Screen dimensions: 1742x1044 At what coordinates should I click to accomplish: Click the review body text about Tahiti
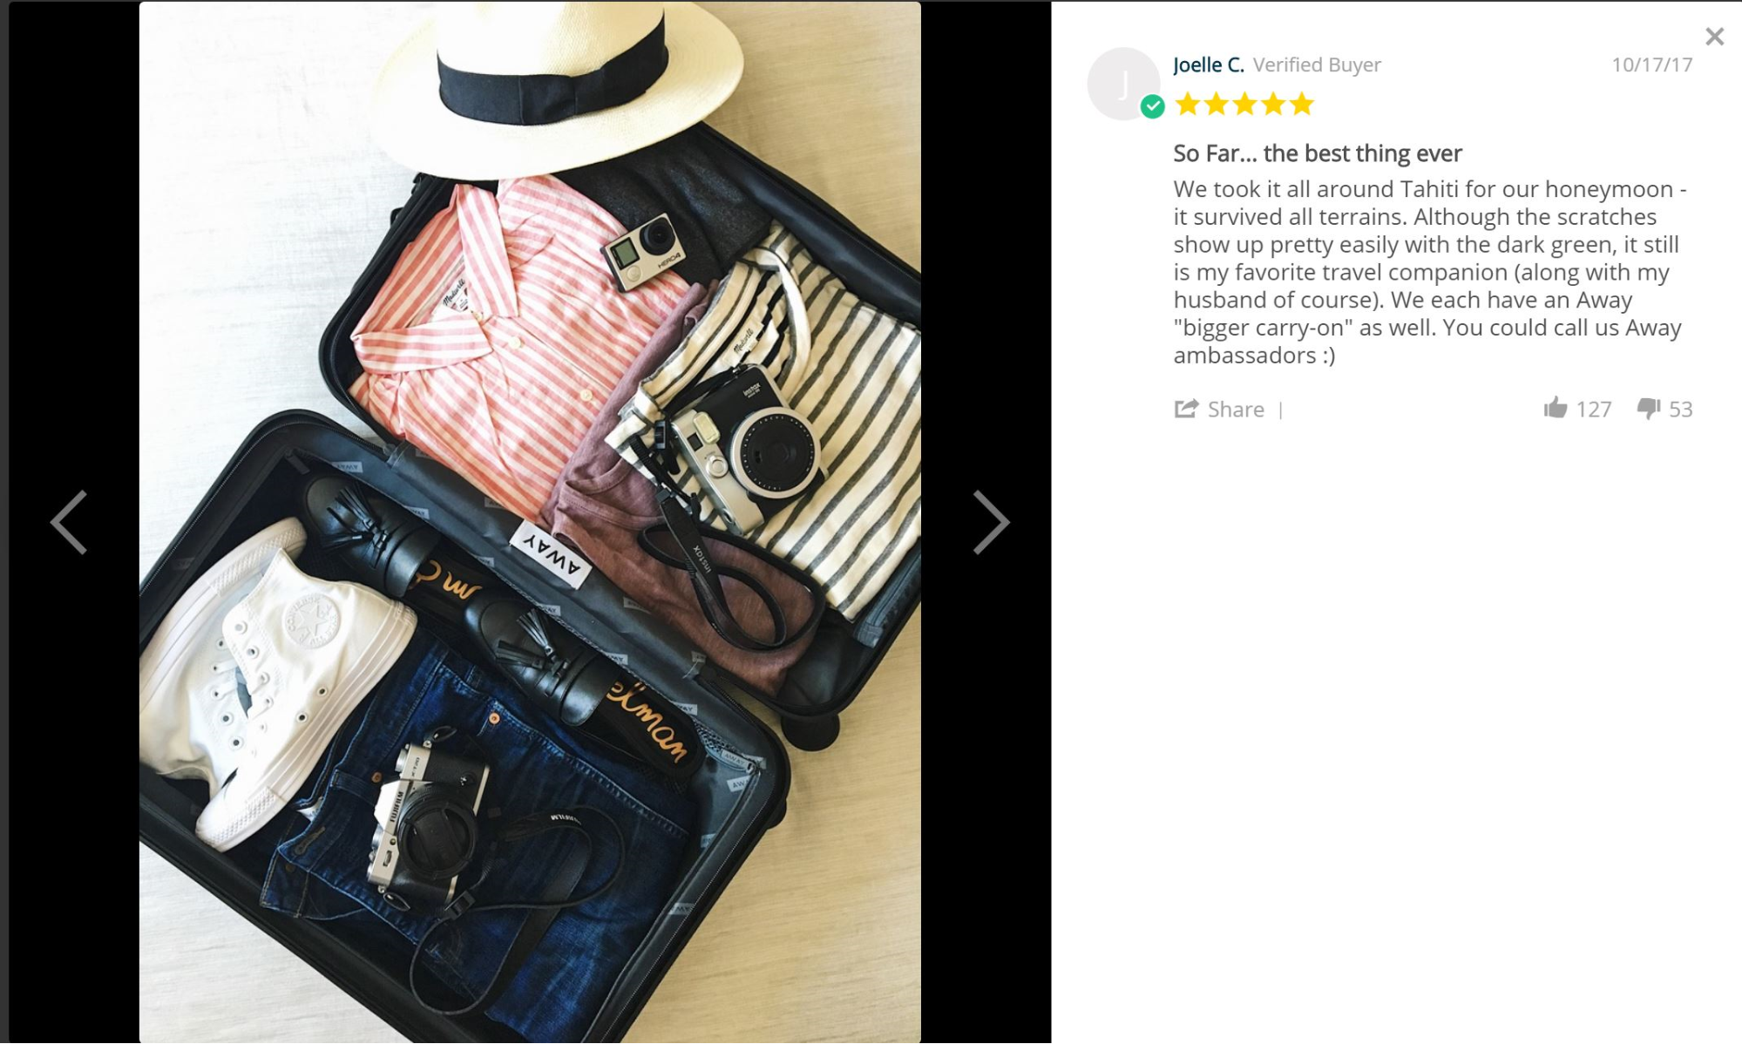pos(1430,272)
